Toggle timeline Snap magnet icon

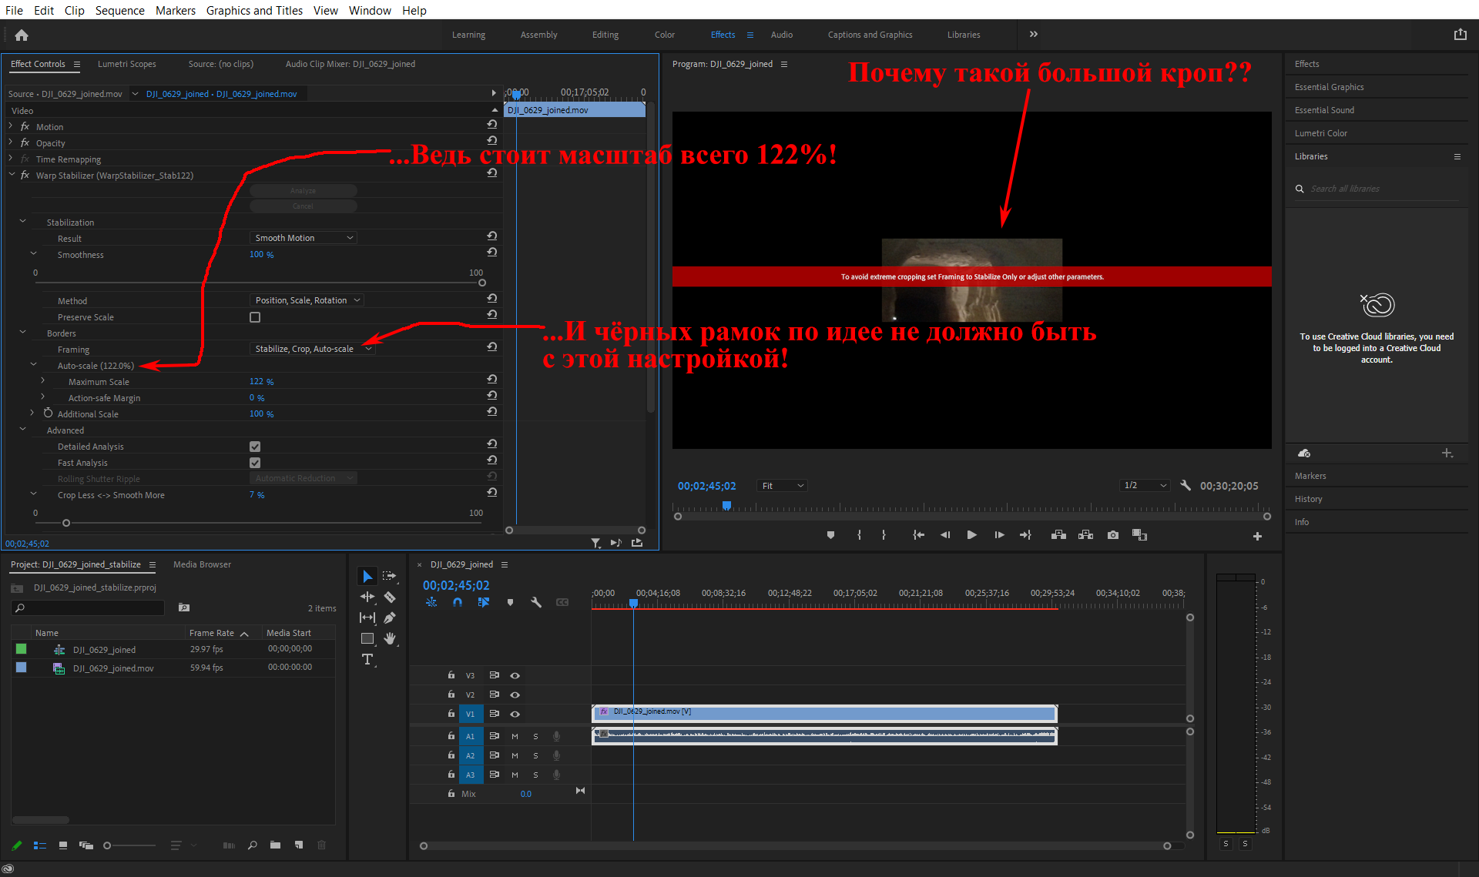[x=458, y=602]
